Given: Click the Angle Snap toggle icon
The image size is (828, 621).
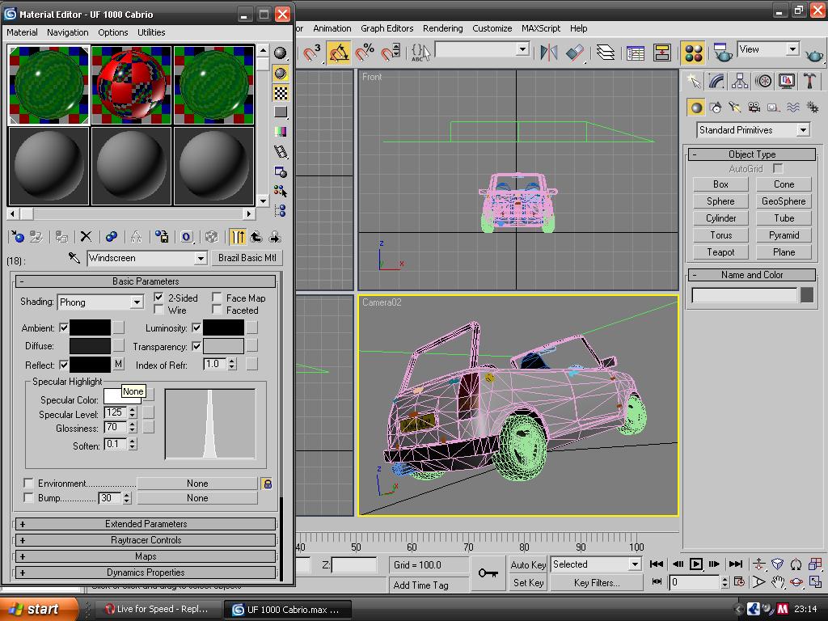Looking at the screenshot, I should (339, 53).
